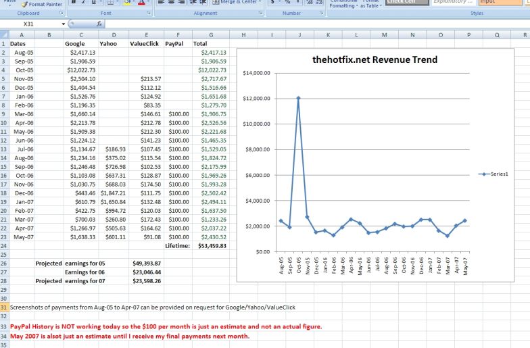Select column G header
The width and height of the screenshot is (530, 348).
point(211,35)
